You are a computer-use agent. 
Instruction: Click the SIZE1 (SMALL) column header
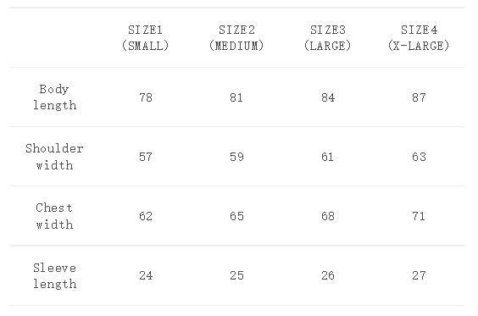click(146, 38)
